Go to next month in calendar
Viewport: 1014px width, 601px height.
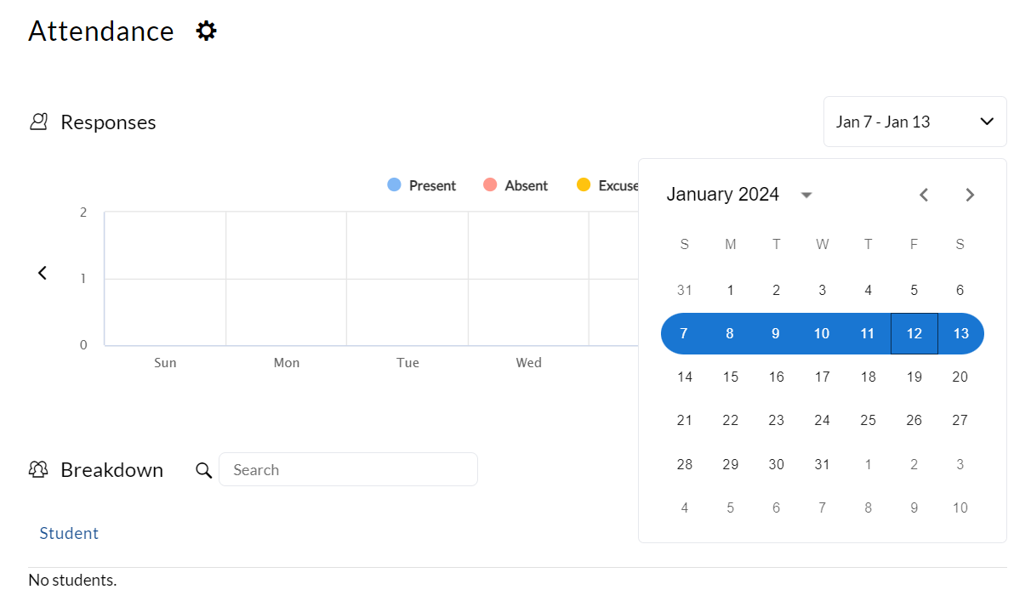point(970,195)
